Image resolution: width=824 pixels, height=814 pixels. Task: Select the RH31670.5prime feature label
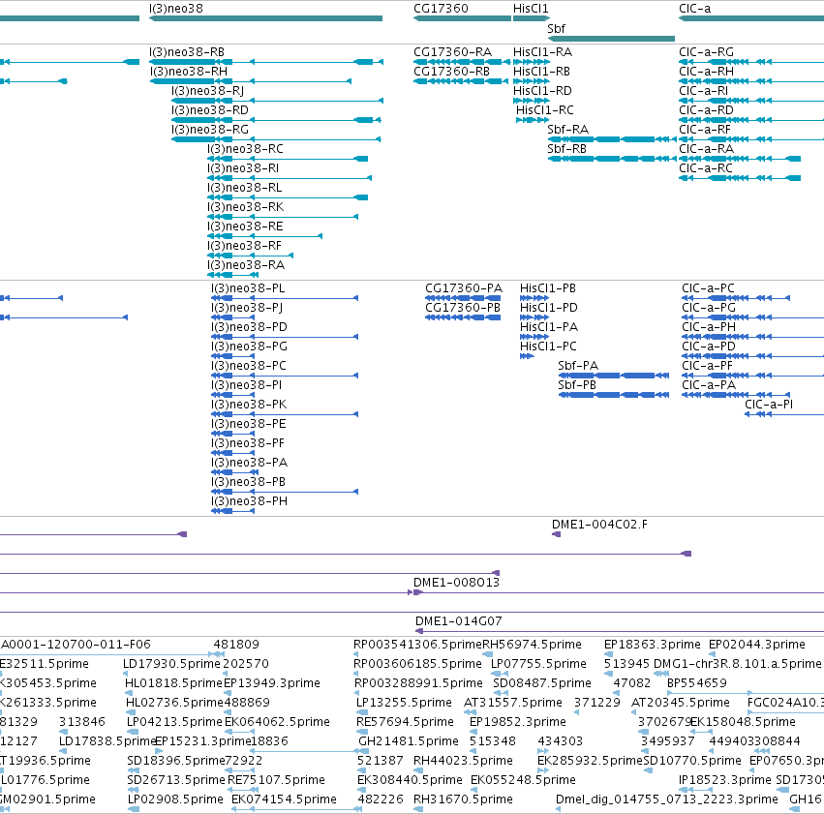tap(464, 799)
